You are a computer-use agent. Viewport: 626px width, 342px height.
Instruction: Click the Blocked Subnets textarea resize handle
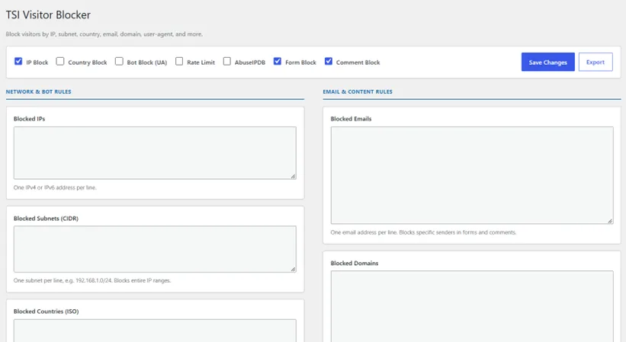[293, 270]
